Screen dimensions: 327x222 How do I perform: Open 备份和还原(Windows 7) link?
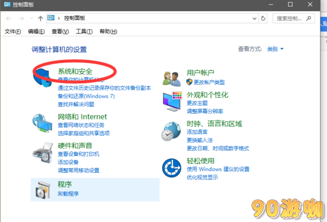pos(86,96)
